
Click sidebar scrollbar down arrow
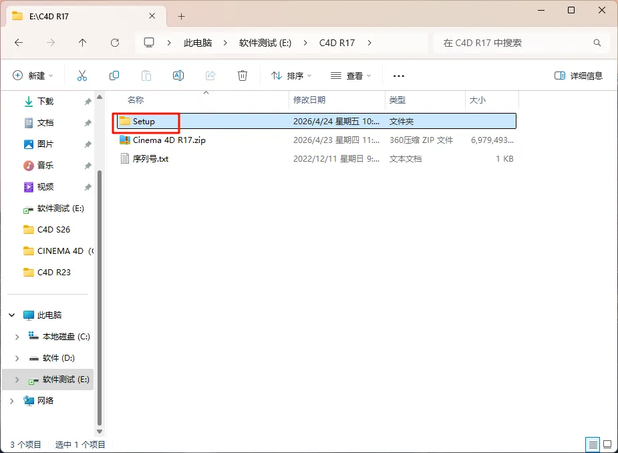pos(100,432)
